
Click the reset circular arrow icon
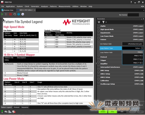click(x=15, y=14)
